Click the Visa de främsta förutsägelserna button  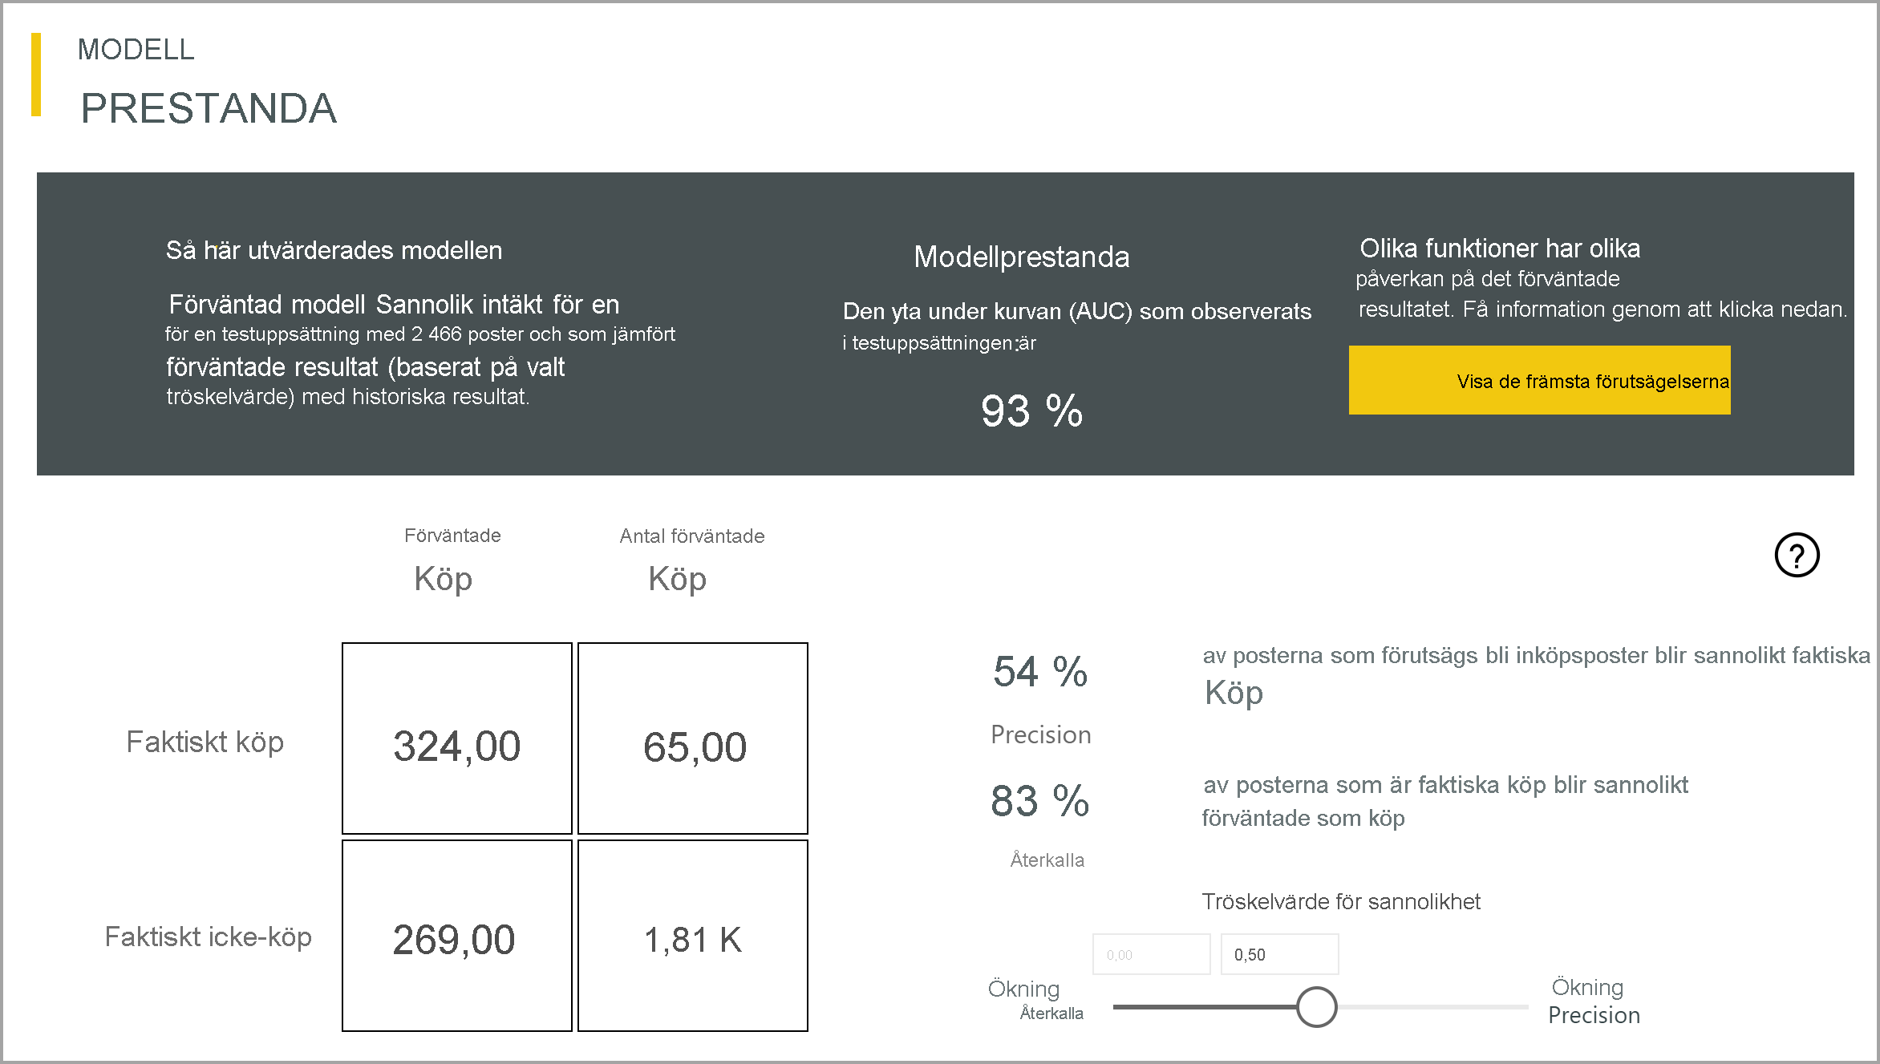pyautogui.click(x=1539, y=380)
